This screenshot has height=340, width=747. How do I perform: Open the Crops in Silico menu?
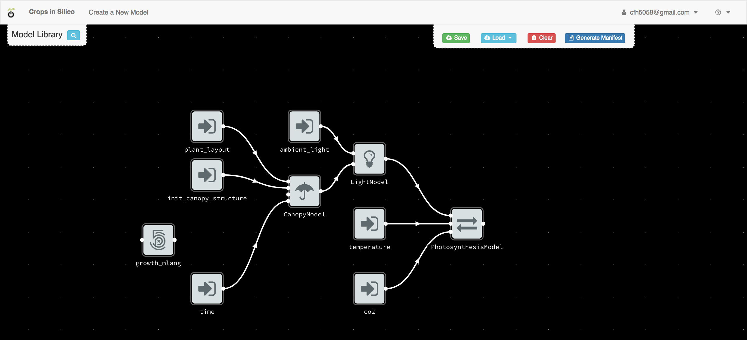51,11
